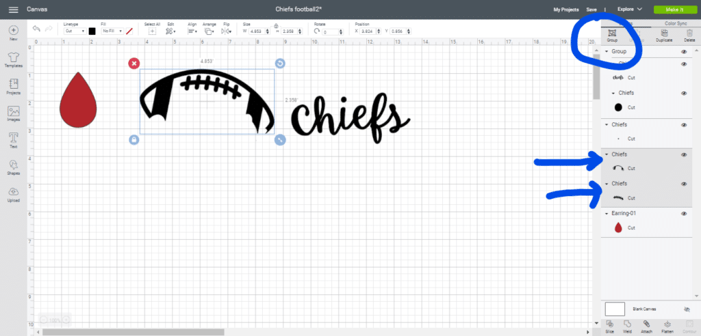This screenshot has width=701, height=336.
Task: Collapse the Chiefs football outline layer arrow
Action: tap(607, 154)
